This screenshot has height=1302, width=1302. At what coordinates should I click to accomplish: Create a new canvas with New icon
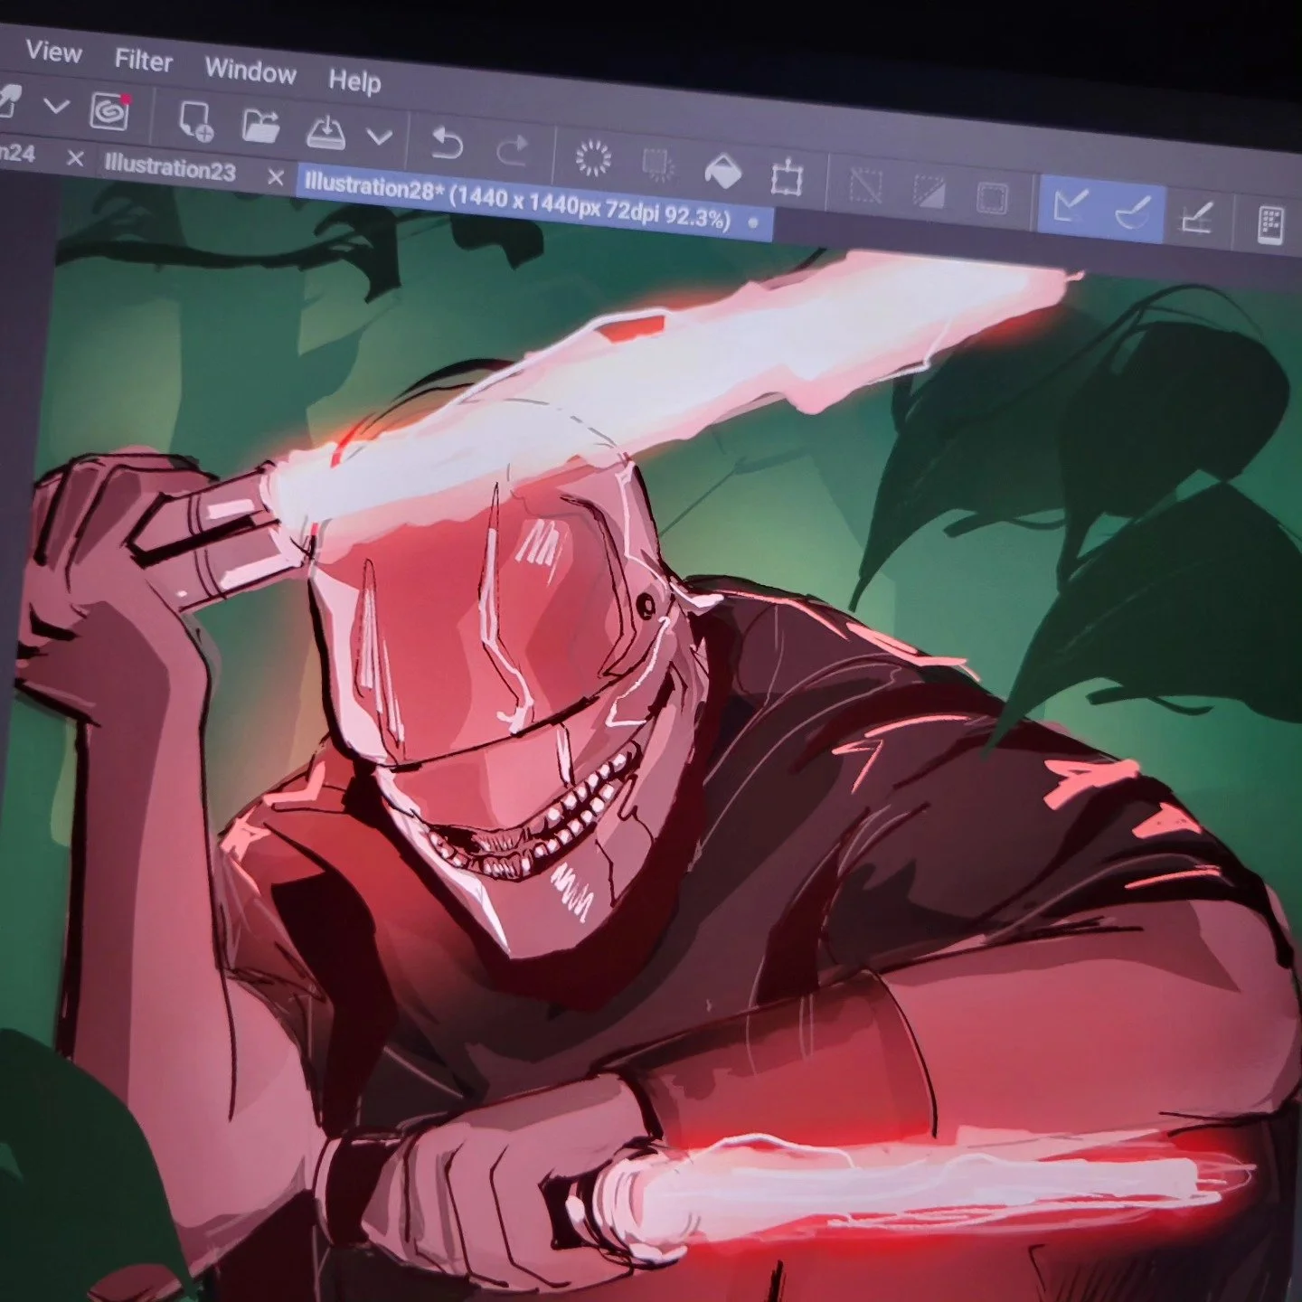(x=195, y=120)
